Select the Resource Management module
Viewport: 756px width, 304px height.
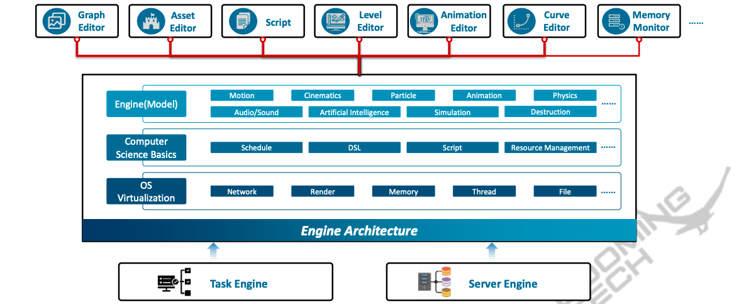[550, 148]
